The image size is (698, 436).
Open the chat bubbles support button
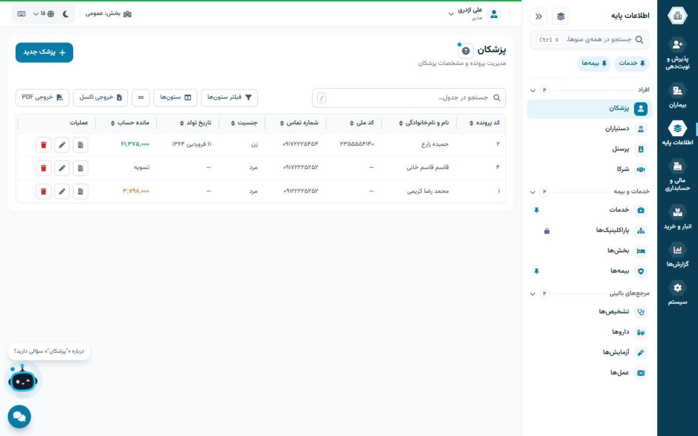[x=19, y=417]
